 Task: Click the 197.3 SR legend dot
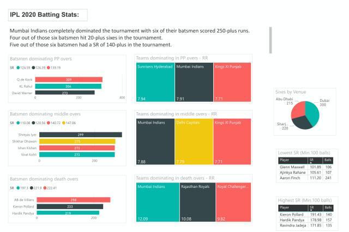click(19, 188)
